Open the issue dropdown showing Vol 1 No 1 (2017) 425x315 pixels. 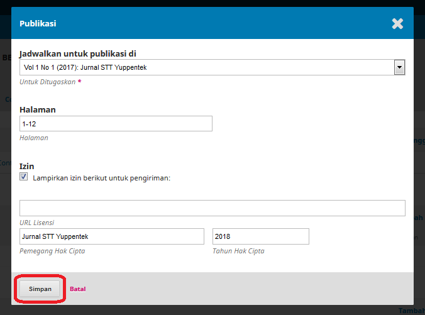point(207,67)
